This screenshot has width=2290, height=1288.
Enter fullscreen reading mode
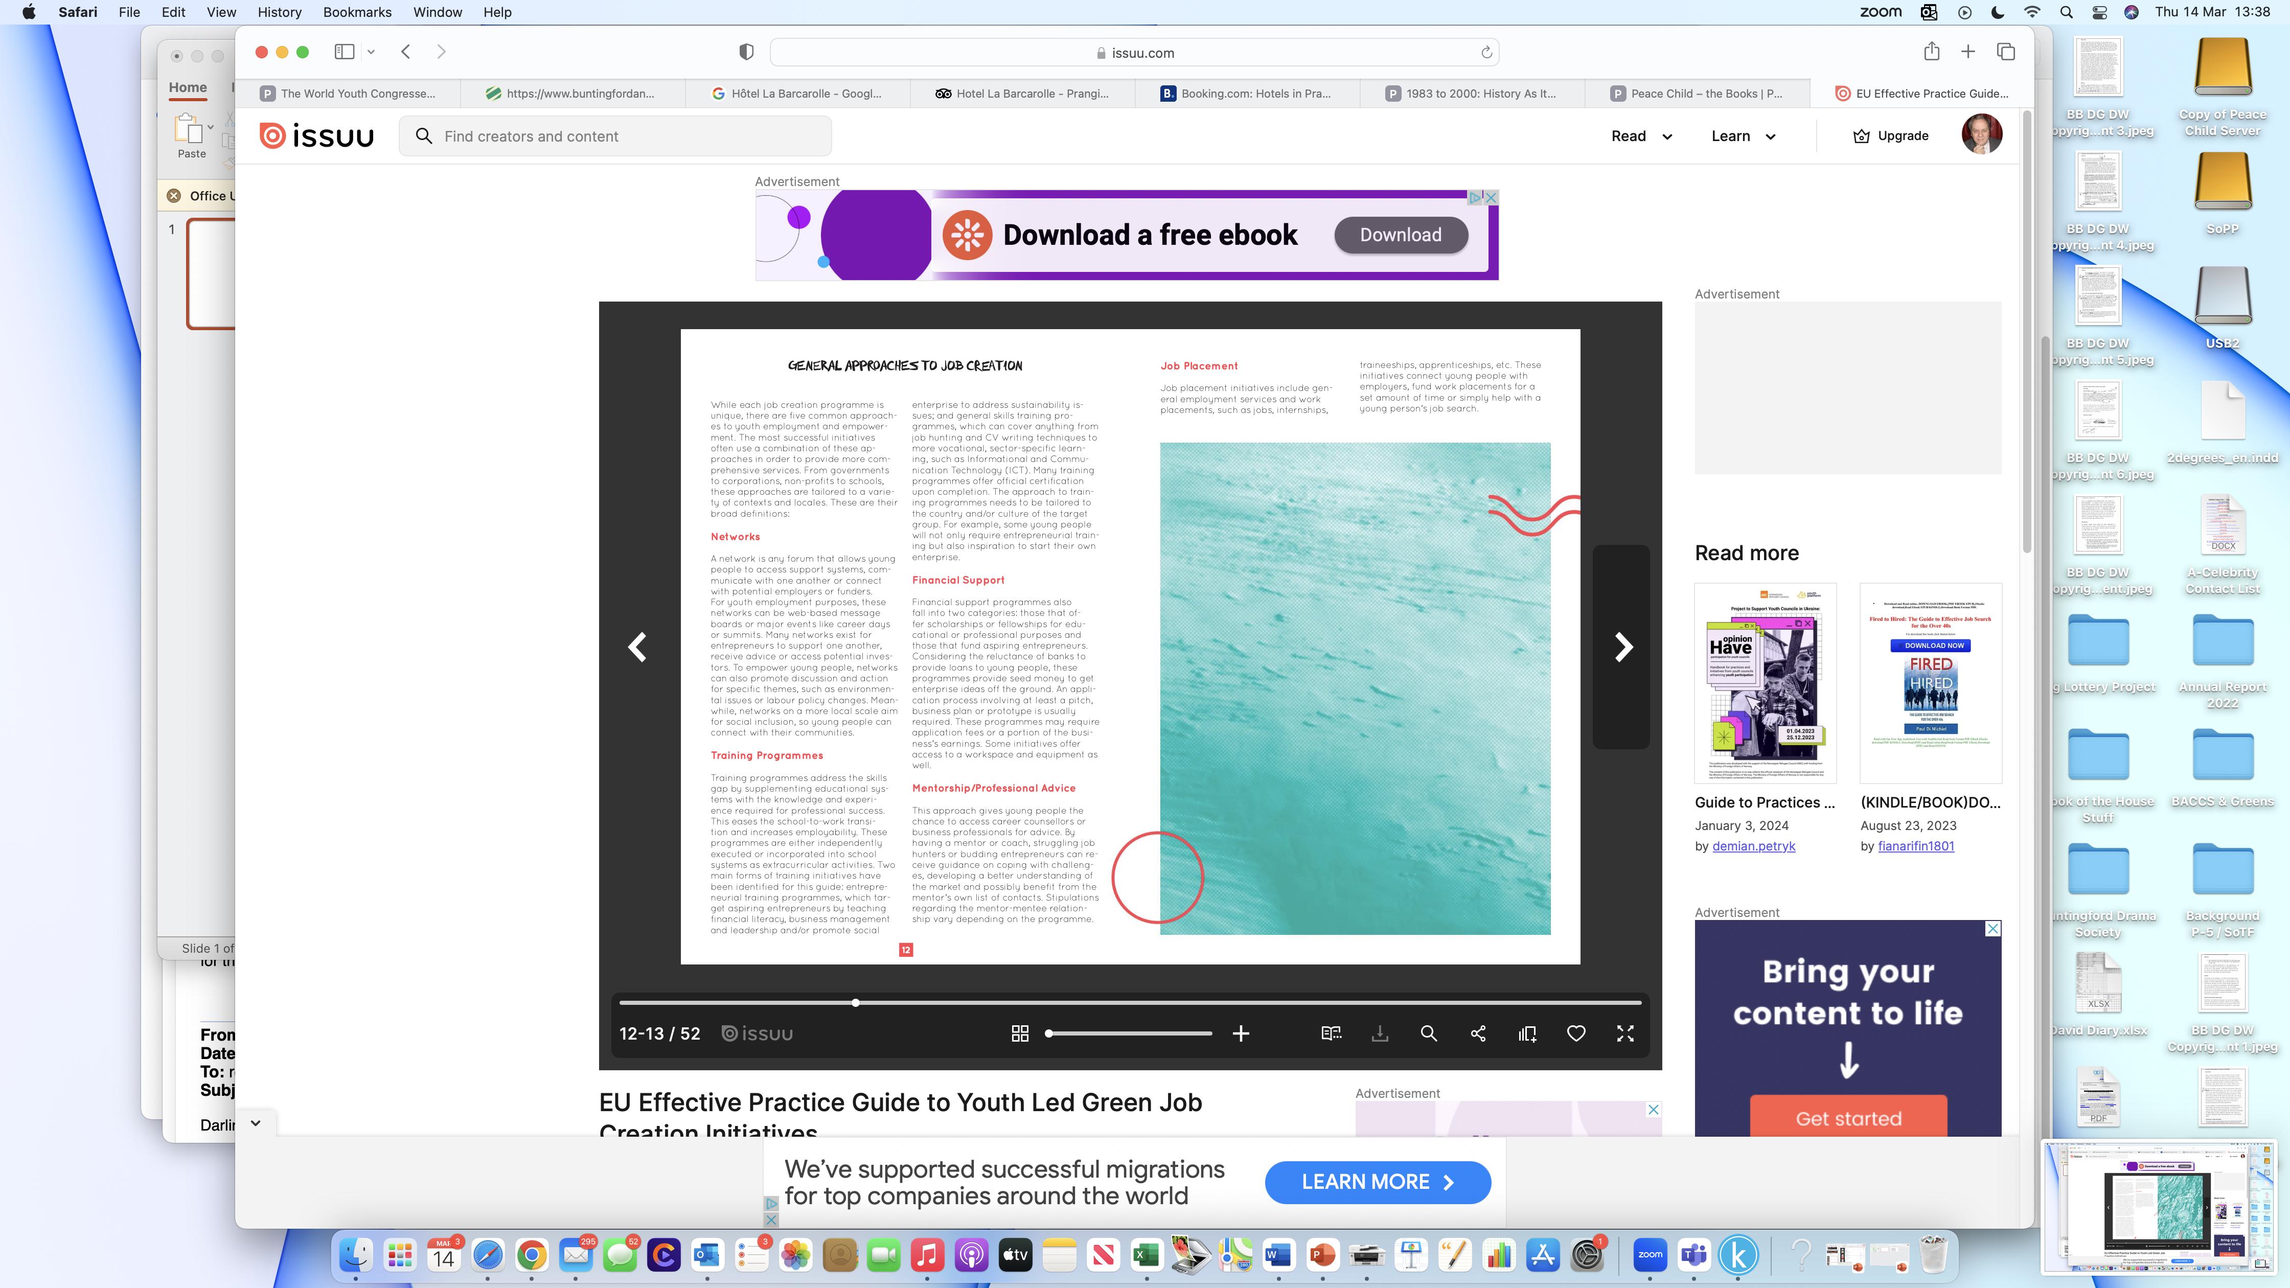click(1625, 1033)
